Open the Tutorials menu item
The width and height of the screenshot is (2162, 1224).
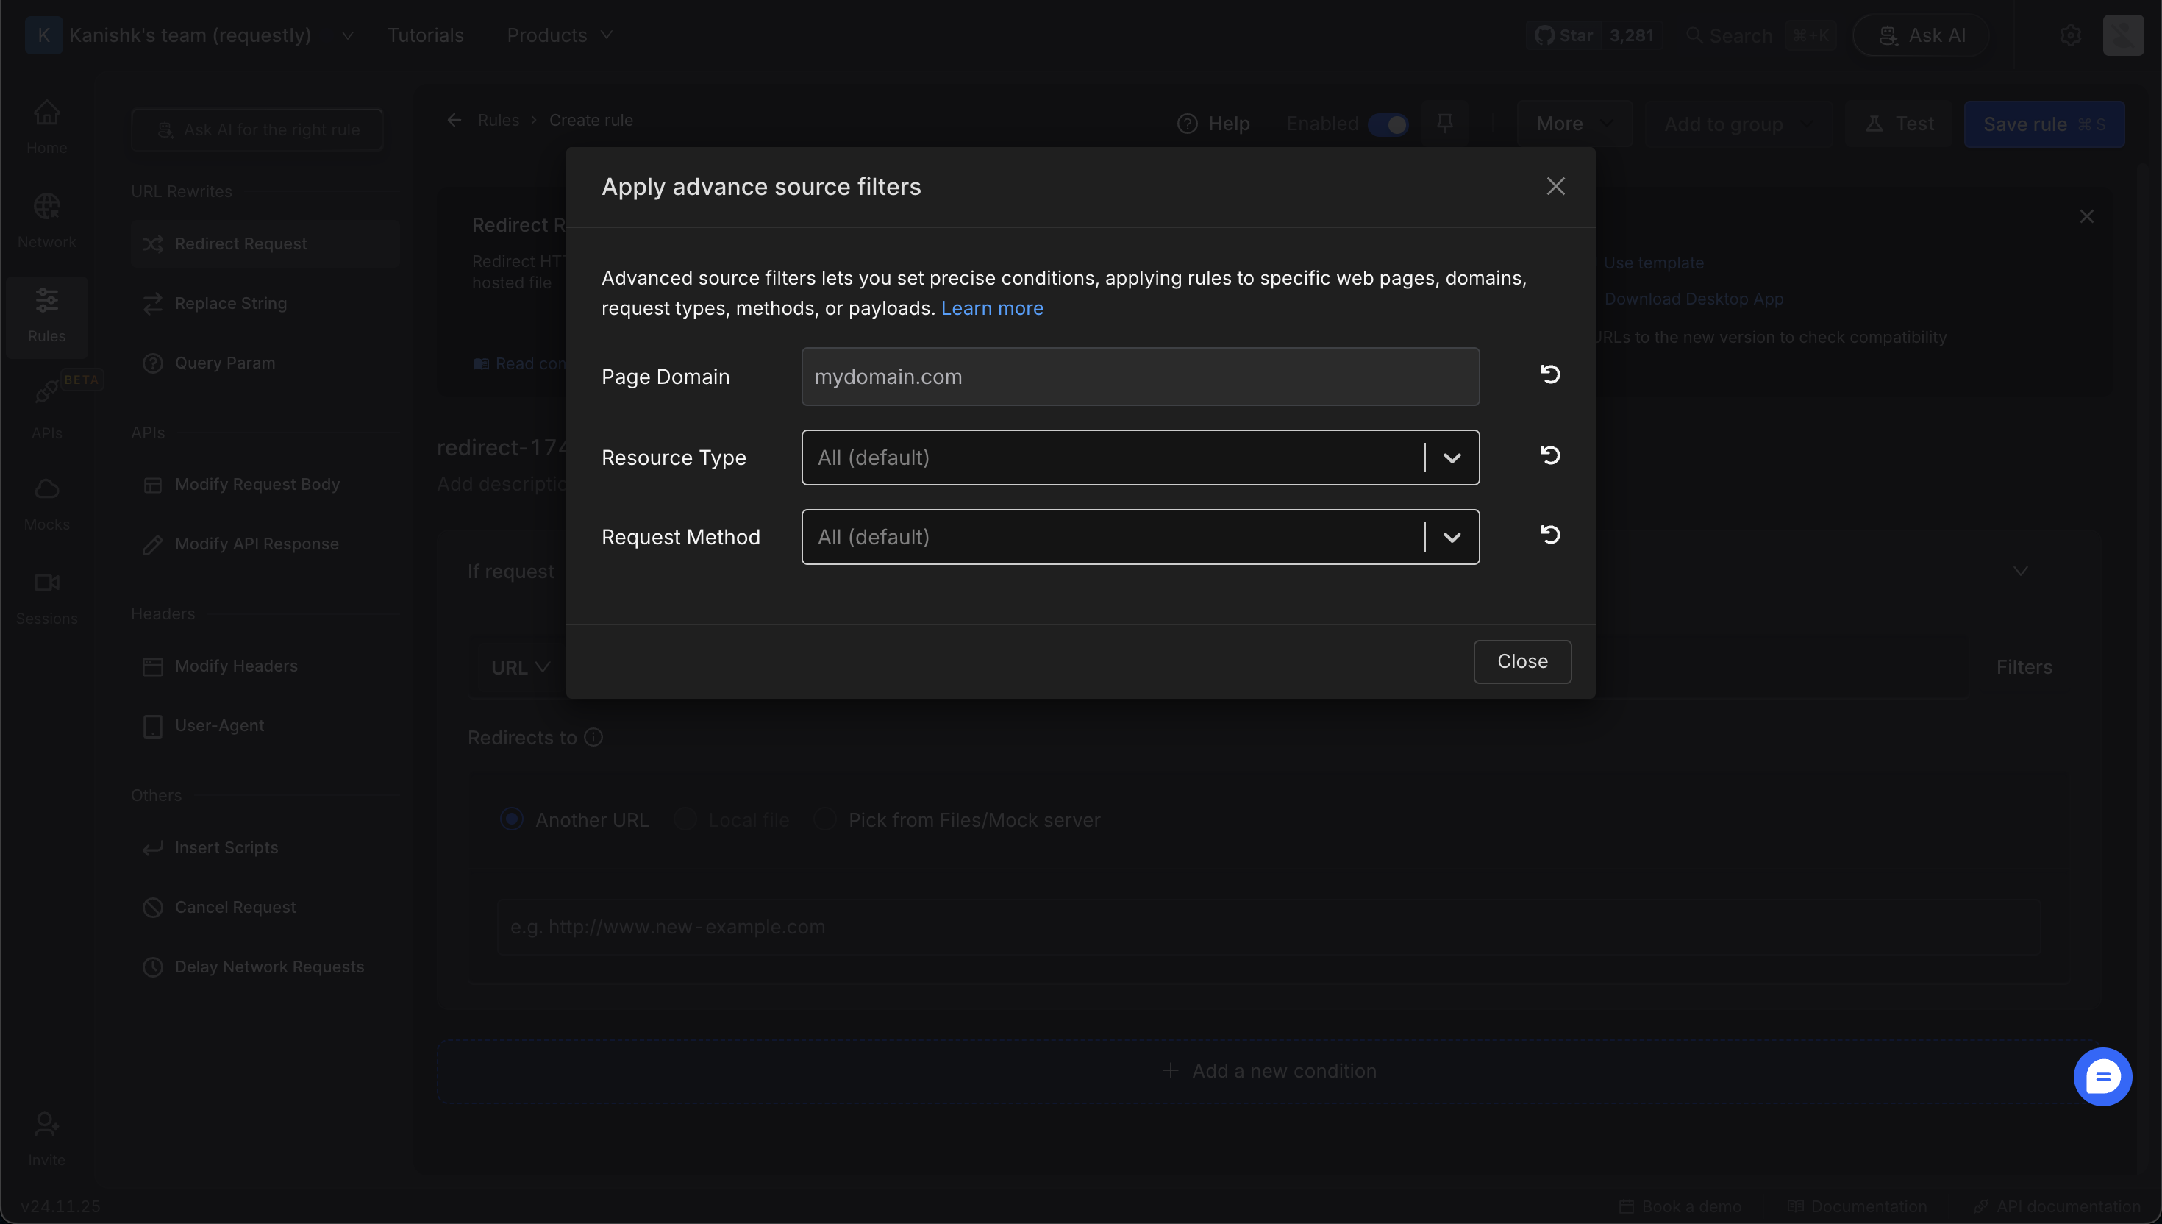coord(425,35)
